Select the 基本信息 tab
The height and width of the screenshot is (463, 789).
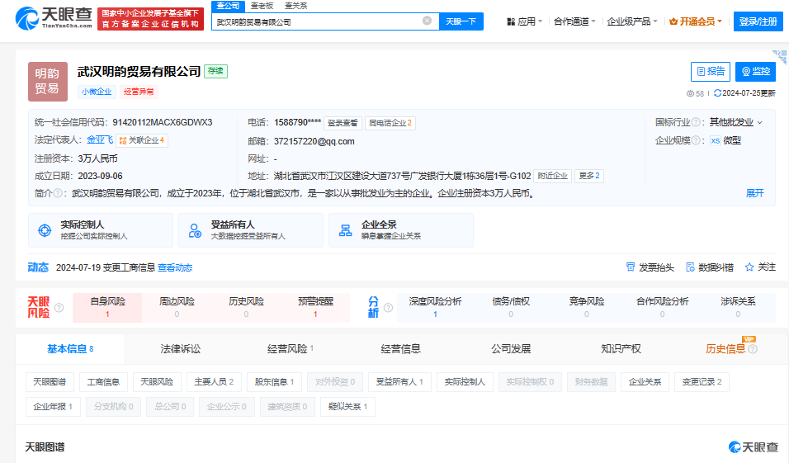coord(70,349)
